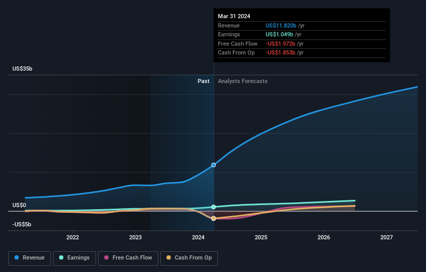Click the US$1.049b earnings value
This screenshot has width=426, height=272.
tap(279, 34)
